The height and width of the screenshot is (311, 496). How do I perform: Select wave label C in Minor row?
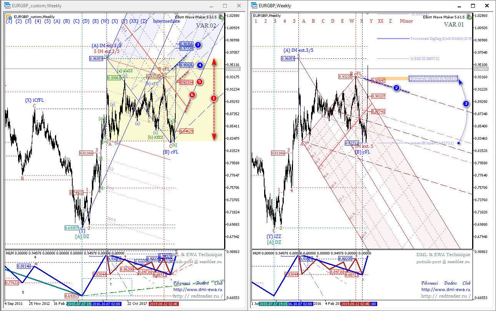[x=323, y=21]
